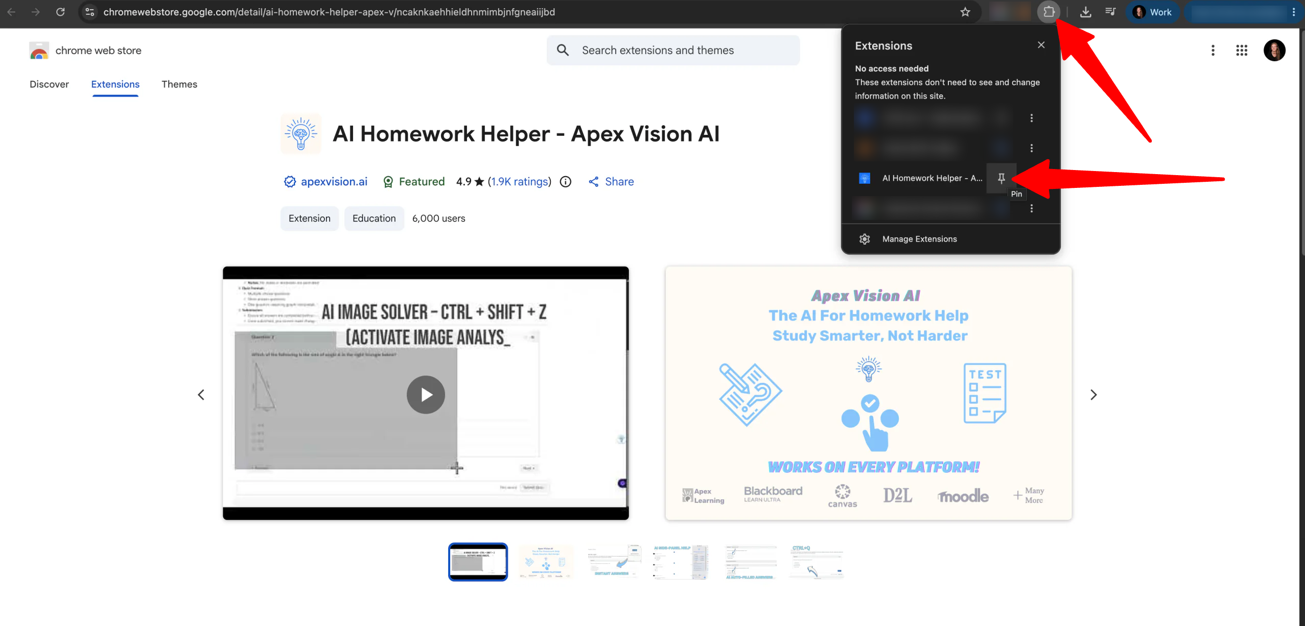Screen dimensions: 1305x626
Task: Select the Instant Answers thumbnail
Action: 614,561
